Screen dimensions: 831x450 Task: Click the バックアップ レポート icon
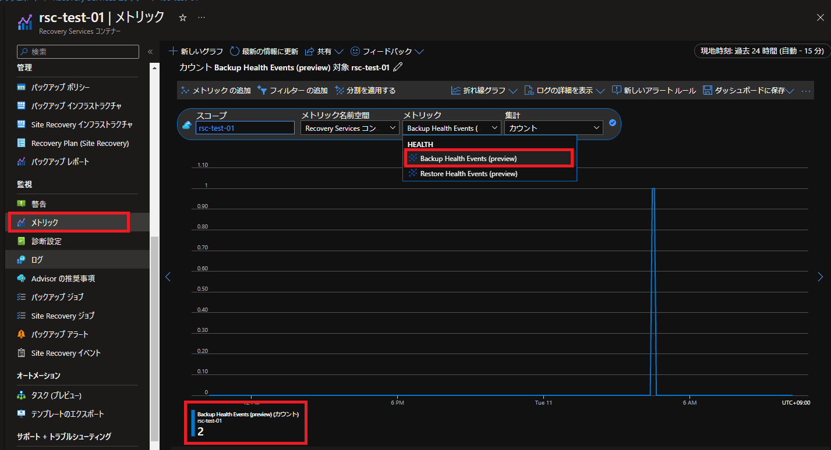pos(21,162)
